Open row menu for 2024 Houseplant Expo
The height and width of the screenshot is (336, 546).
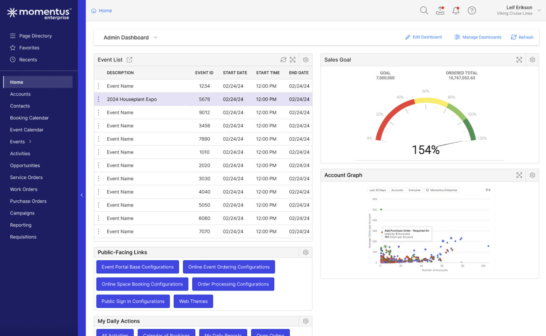pos(99,99)
